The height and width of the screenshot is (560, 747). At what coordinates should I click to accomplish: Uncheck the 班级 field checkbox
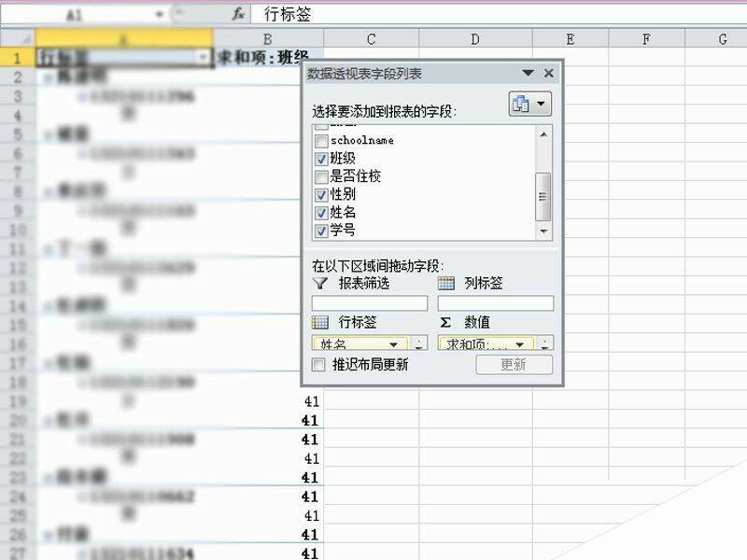pos(321,159)
